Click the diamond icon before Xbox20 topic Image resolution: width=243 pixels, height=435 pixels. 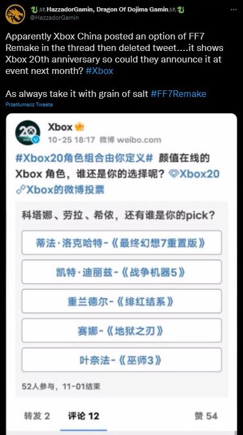coord(173,175)
